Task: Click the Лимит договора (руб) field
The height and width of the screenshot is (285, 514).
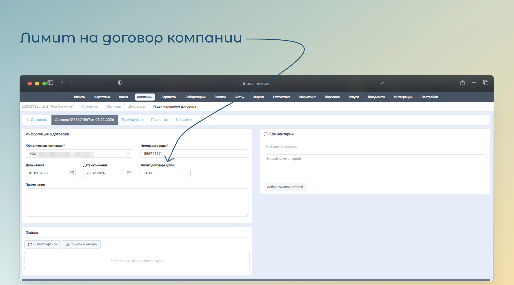Action: tap(165, 173)
